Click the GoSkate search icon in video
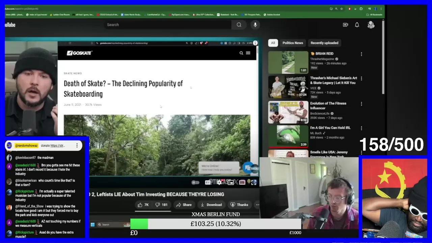 [241, 53]
